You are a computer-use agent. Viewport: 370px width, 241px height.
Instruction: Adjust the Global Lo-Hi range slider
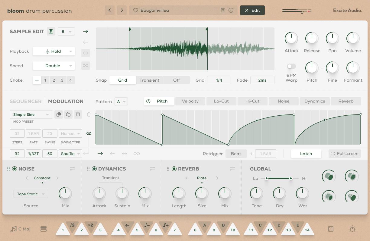click(x=279, y=178)
